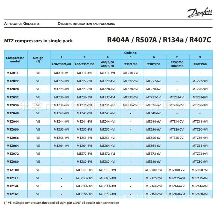Click the MTZ022 model row label
The width and height of the screenshot is (217, 206).
click(x=13, y=81)
